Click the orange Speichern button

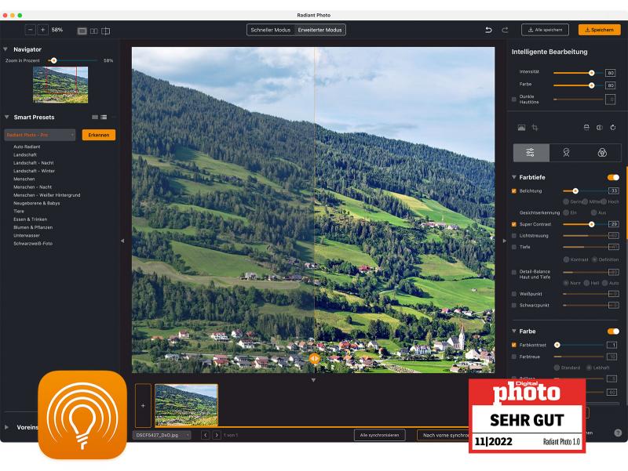598,30
